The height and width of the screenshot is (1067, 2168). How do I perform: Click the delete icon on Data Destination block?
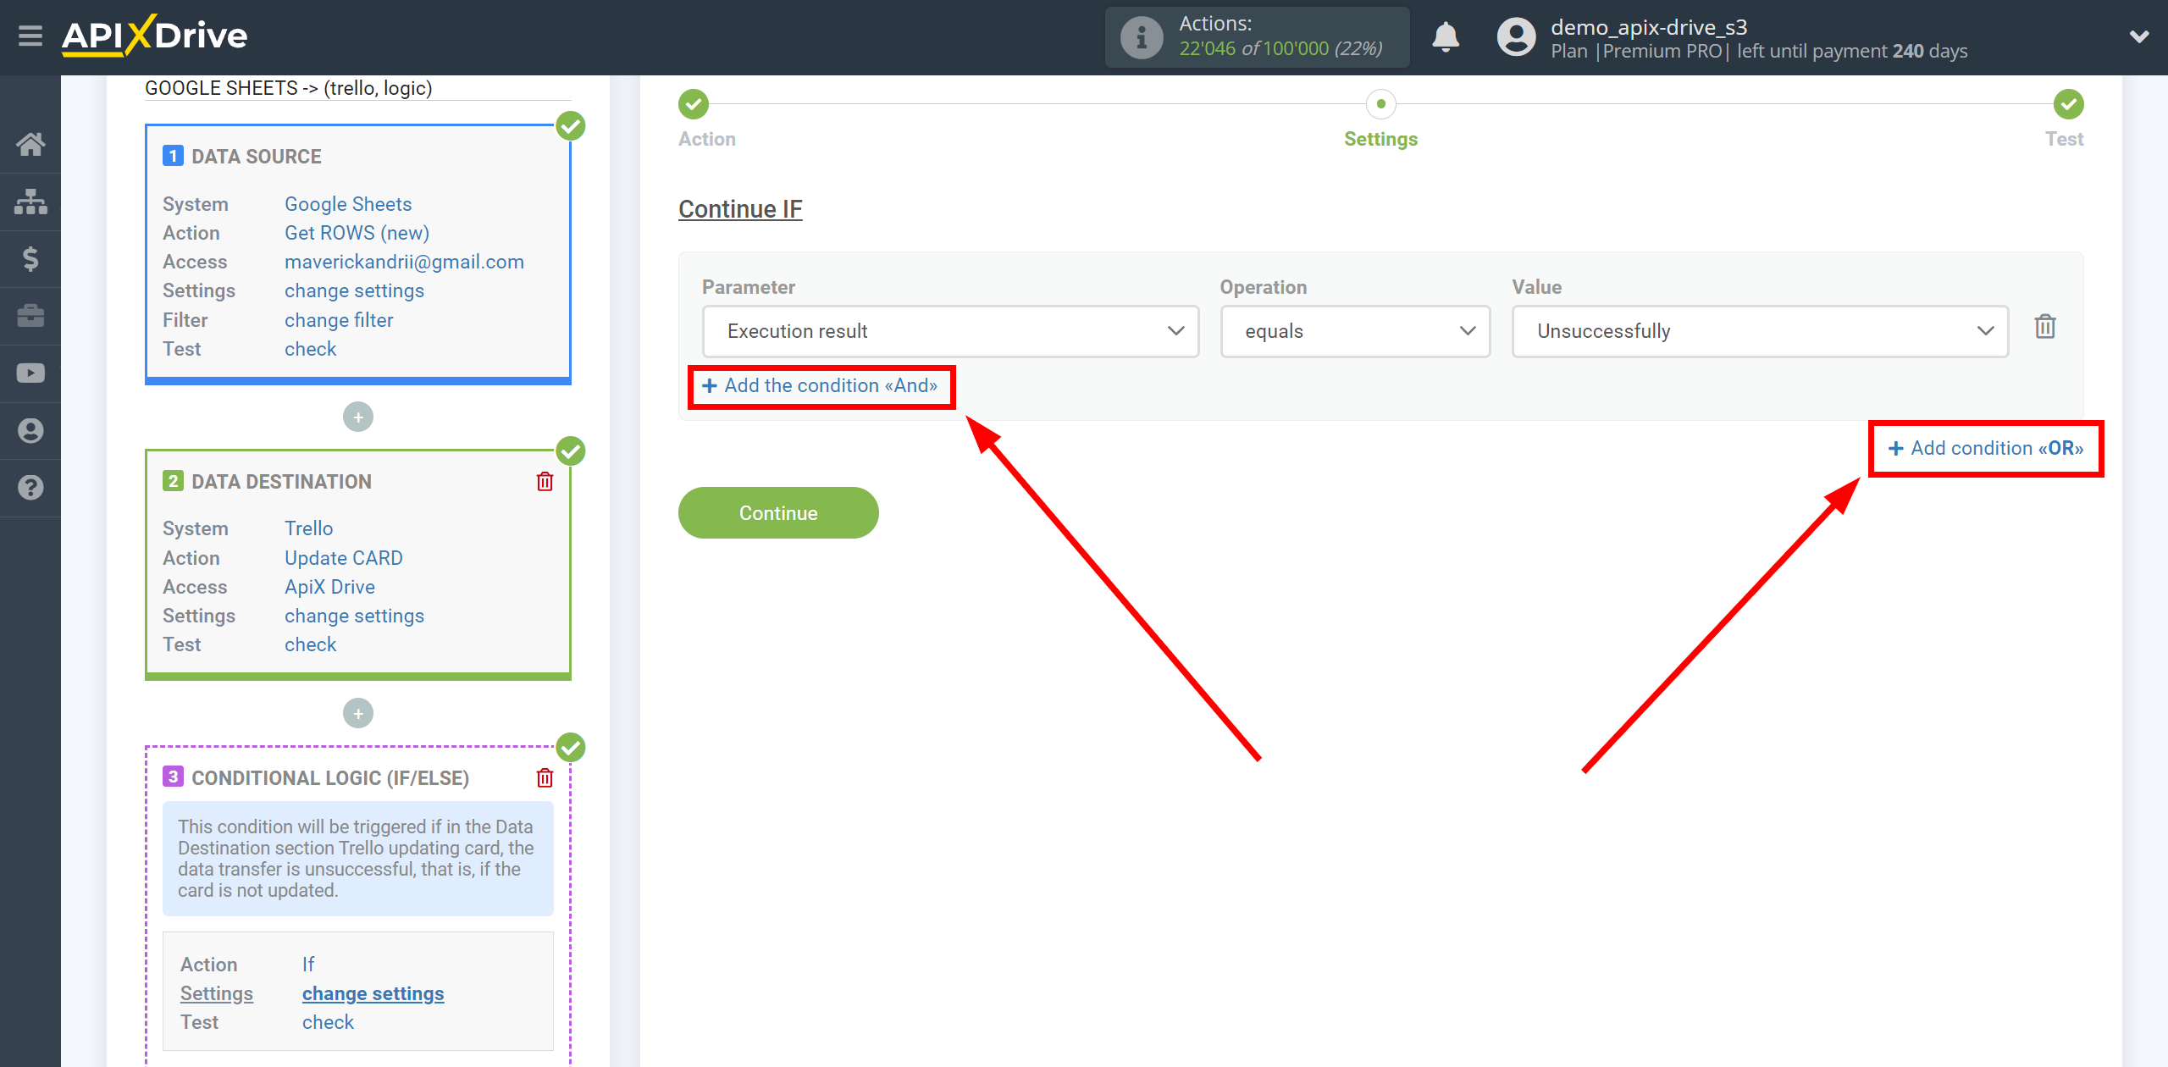pos(546,481)
